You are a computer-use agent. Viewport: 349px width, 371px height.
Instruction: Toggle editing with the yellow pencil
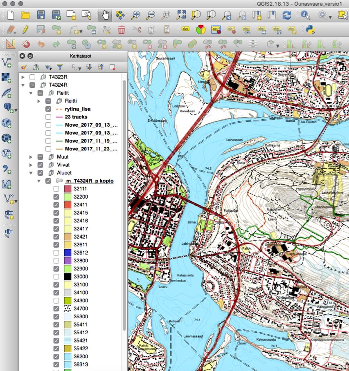click(26, 30)
